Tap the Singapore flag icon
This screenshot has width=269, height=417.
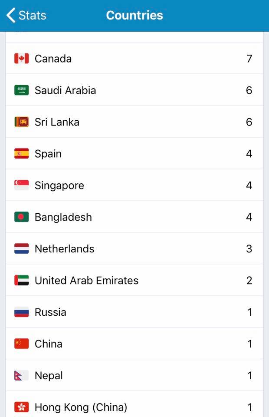[22, 185]
